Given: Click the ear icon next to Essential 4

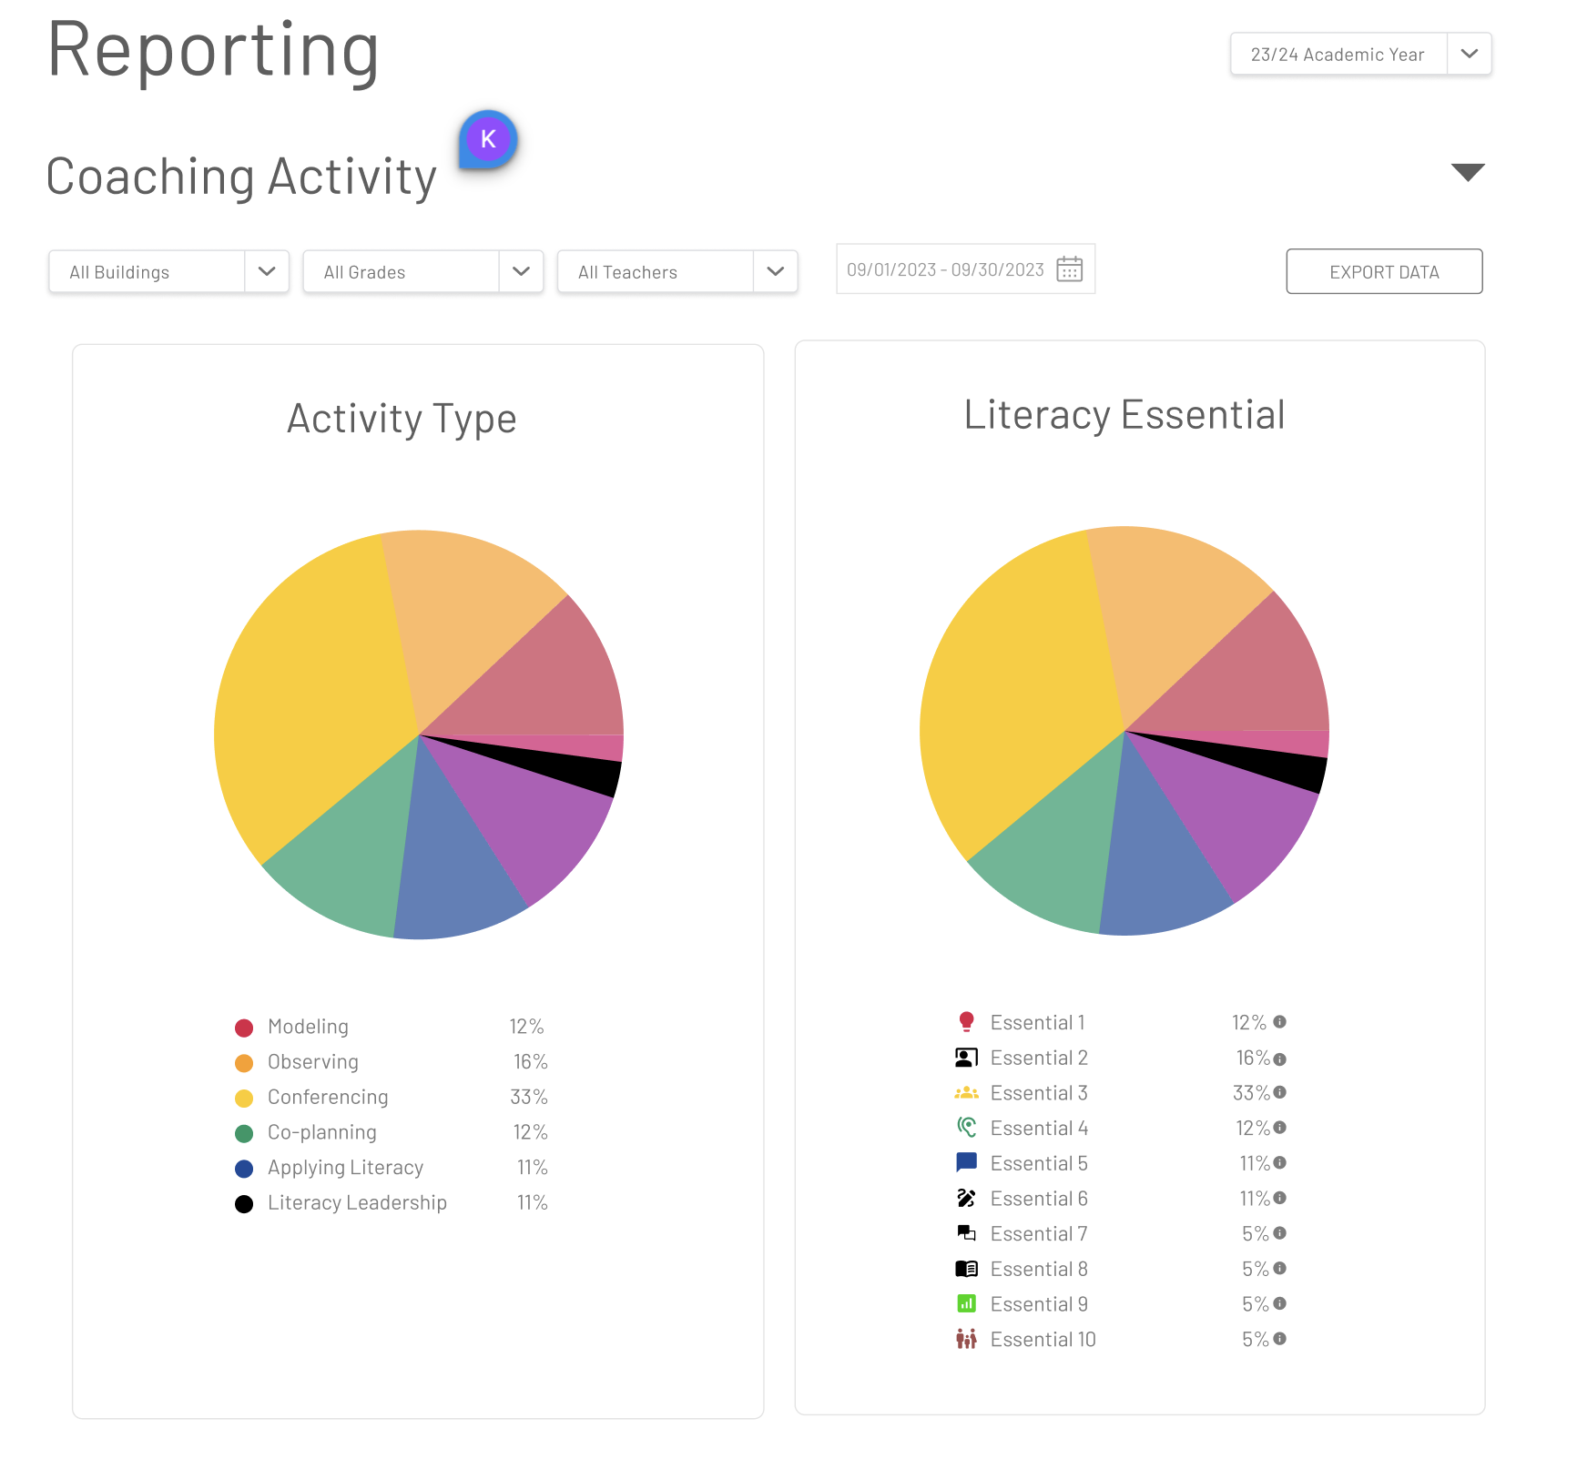Looking at the screenshot, I should pos(966,1128).
